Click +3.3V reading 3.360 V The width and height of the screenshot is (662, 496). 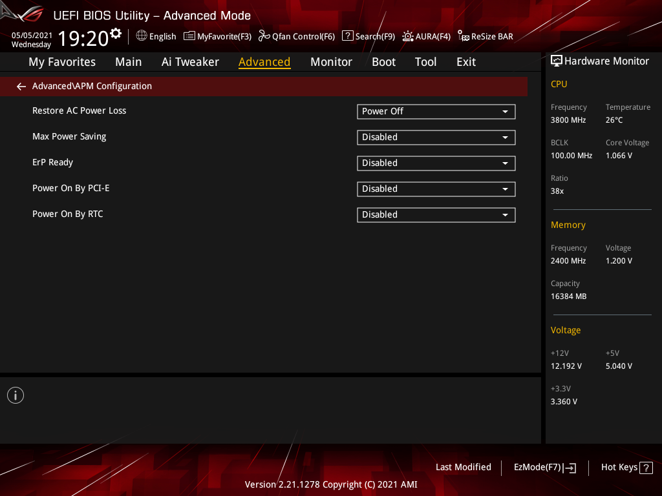coord(564,402)
